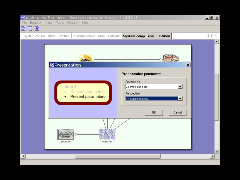The height and width of the screenshot is (180, 240).
Task: Confirm with the OK button
Action: 154,112
